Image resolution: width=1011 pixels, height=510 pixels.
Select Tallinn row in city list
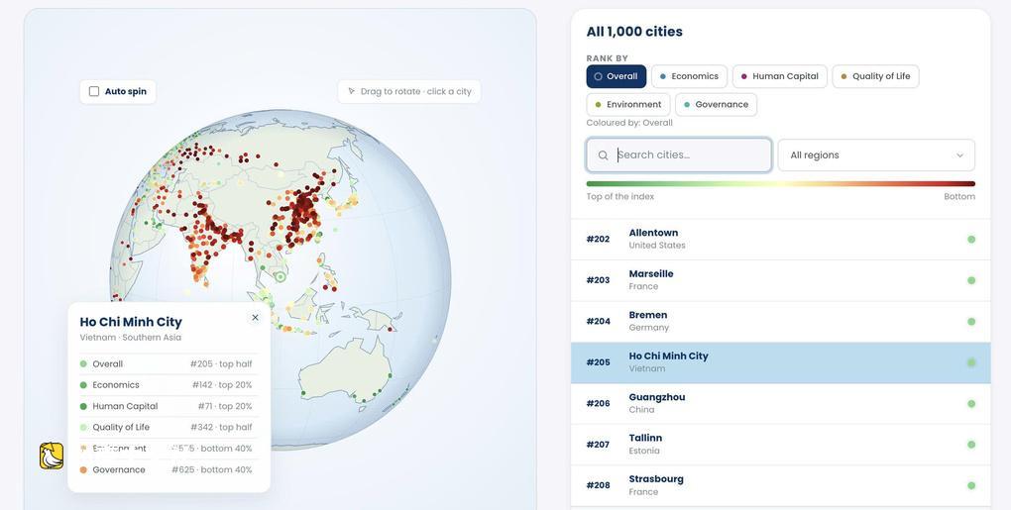tap(781, 445)
